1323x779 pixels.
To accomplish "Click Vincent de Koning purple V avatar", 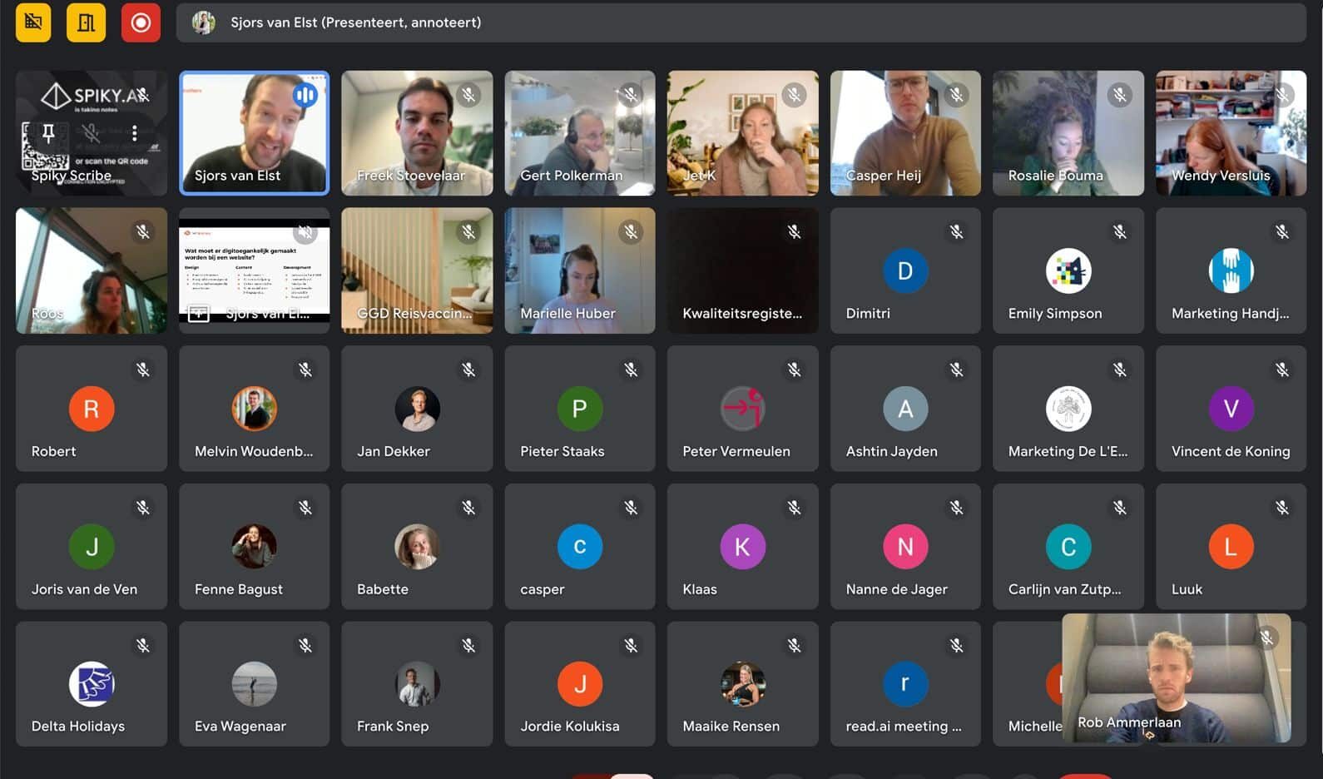I will click(1231, 409).
